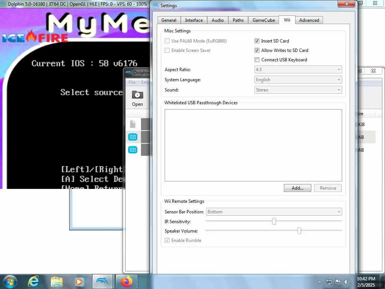Switch to the Advanced tab

309,20
